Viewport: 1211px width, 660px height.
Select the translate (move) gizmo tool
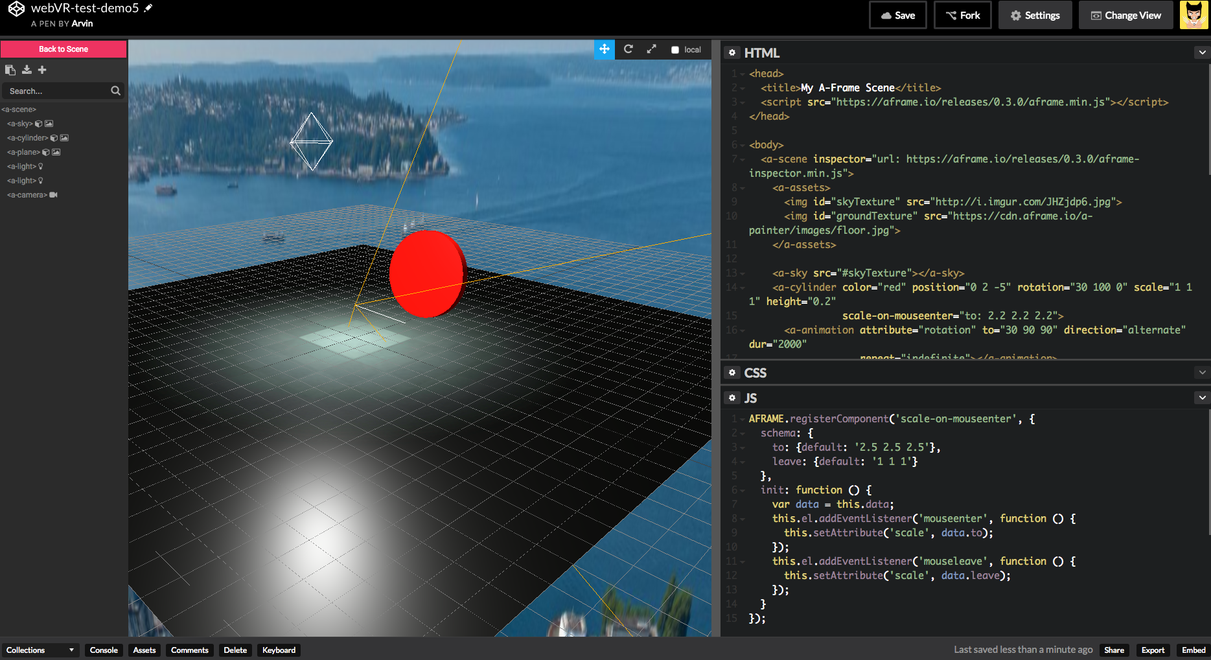coord(605,49)
